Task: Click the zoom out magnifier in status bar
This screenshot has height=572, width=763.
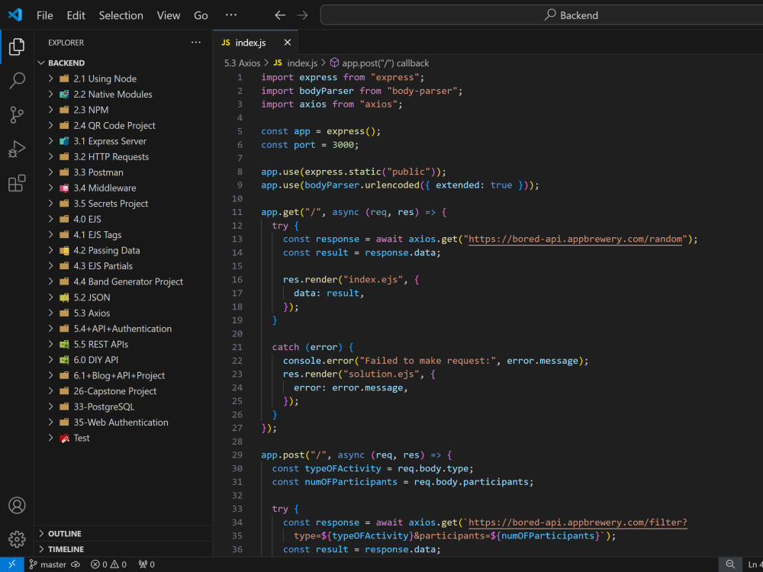Action: (x=730, y=564)
